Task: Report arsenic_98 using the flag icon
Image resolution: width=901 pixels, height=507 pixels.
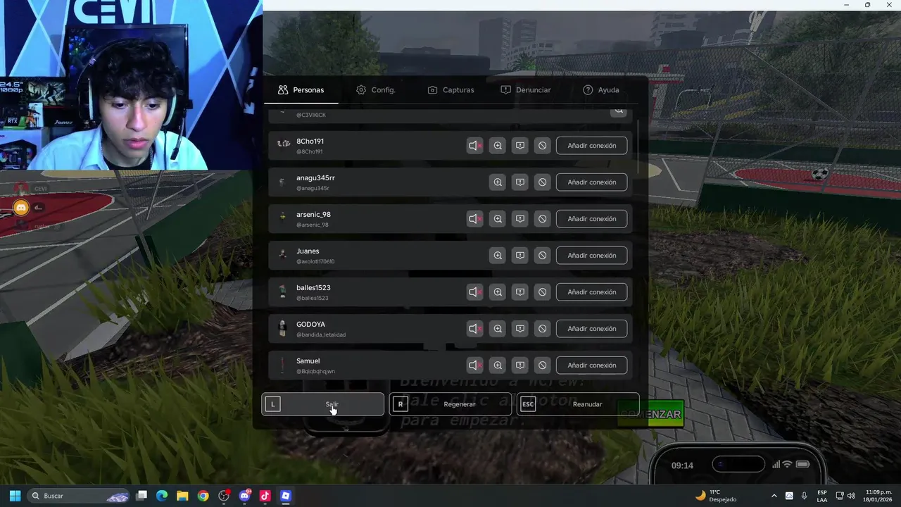Action: 520,219
